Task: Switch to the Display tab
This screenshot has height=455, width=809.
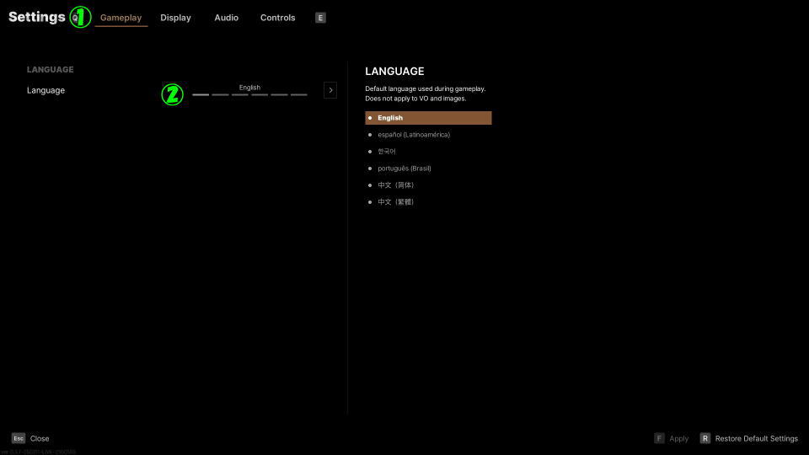Action: (175, 18)
